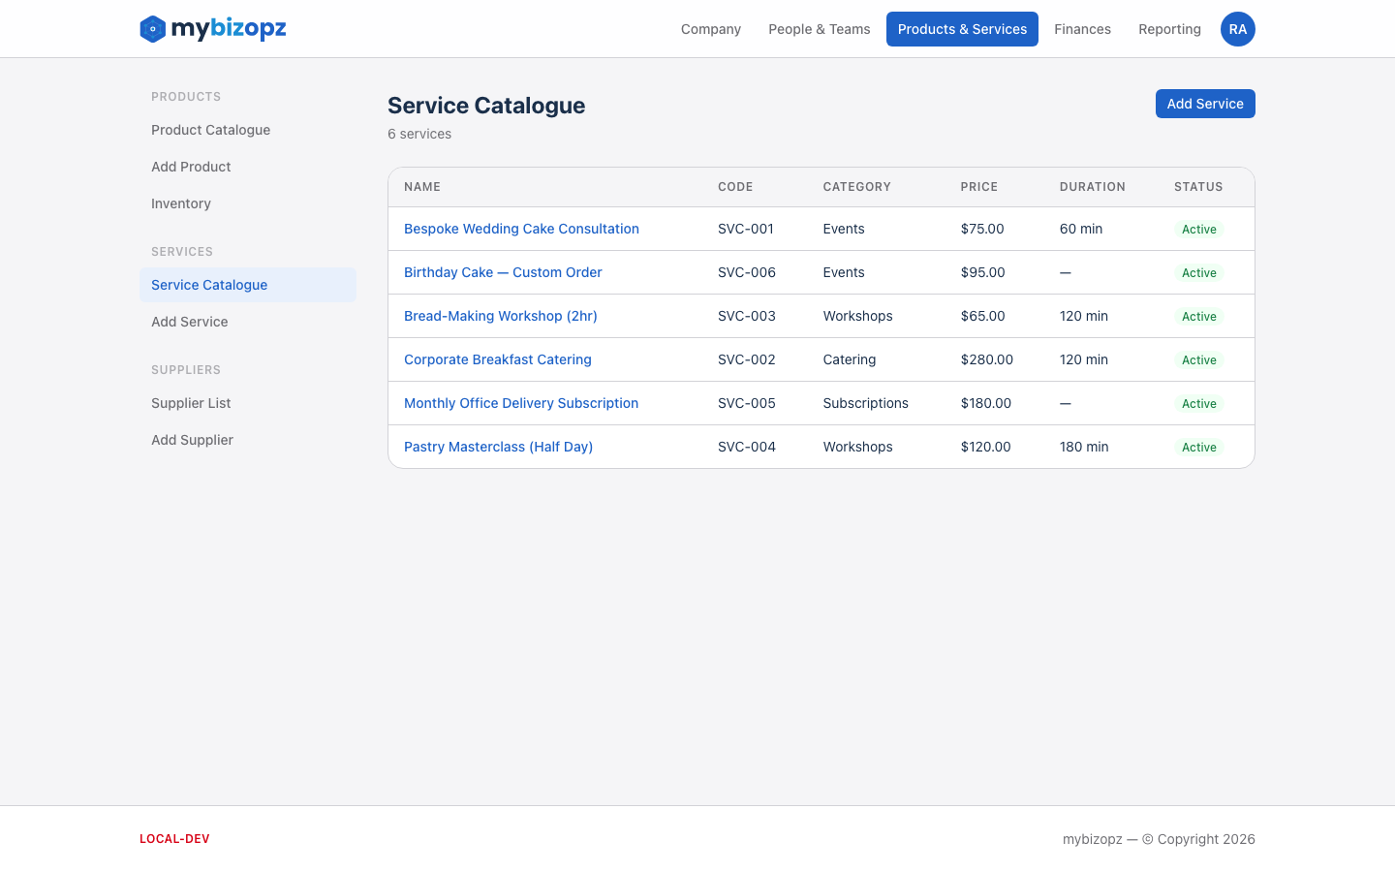Switch to the People & Teams section

click(x=819, y=29)
